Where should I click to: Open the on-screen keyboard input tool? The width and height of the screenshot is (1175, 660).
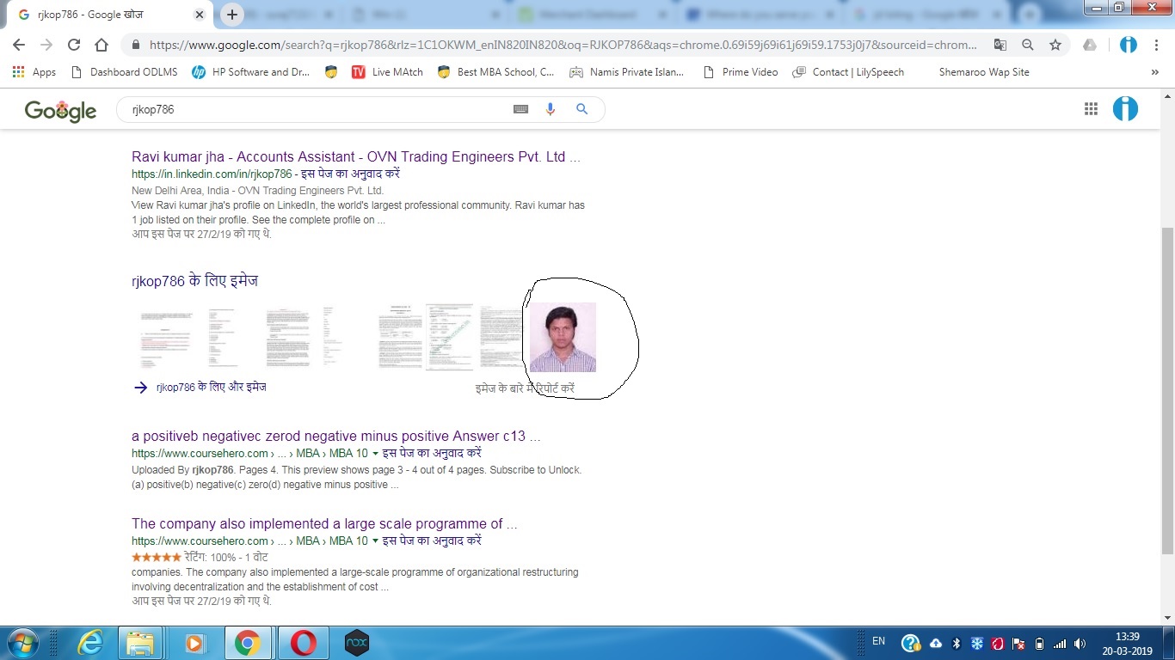(x=520, y=109)
